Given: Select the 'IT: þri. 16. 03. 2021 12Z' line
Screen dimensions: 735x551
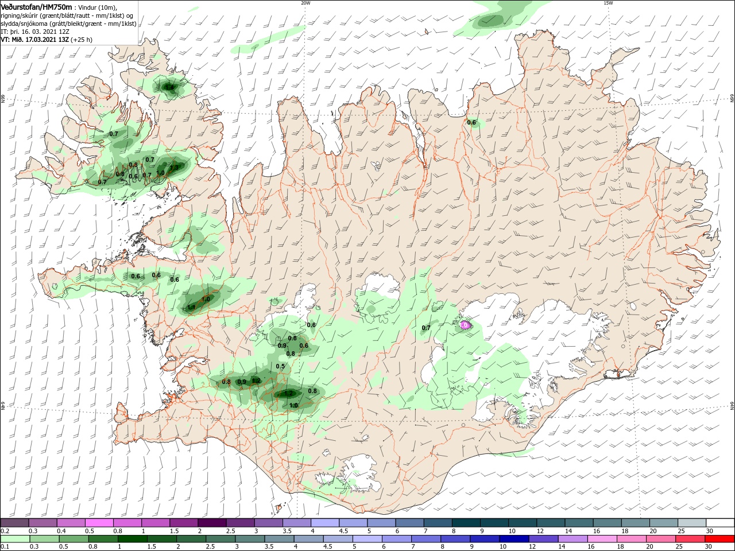Looking at the screenshot, I should click(x=34, y=32).
